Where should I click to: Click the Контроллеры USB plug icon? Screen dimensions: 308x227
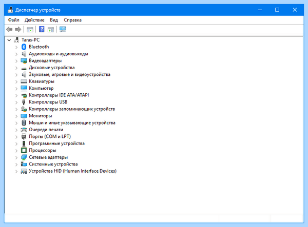[x=24, y=102]
